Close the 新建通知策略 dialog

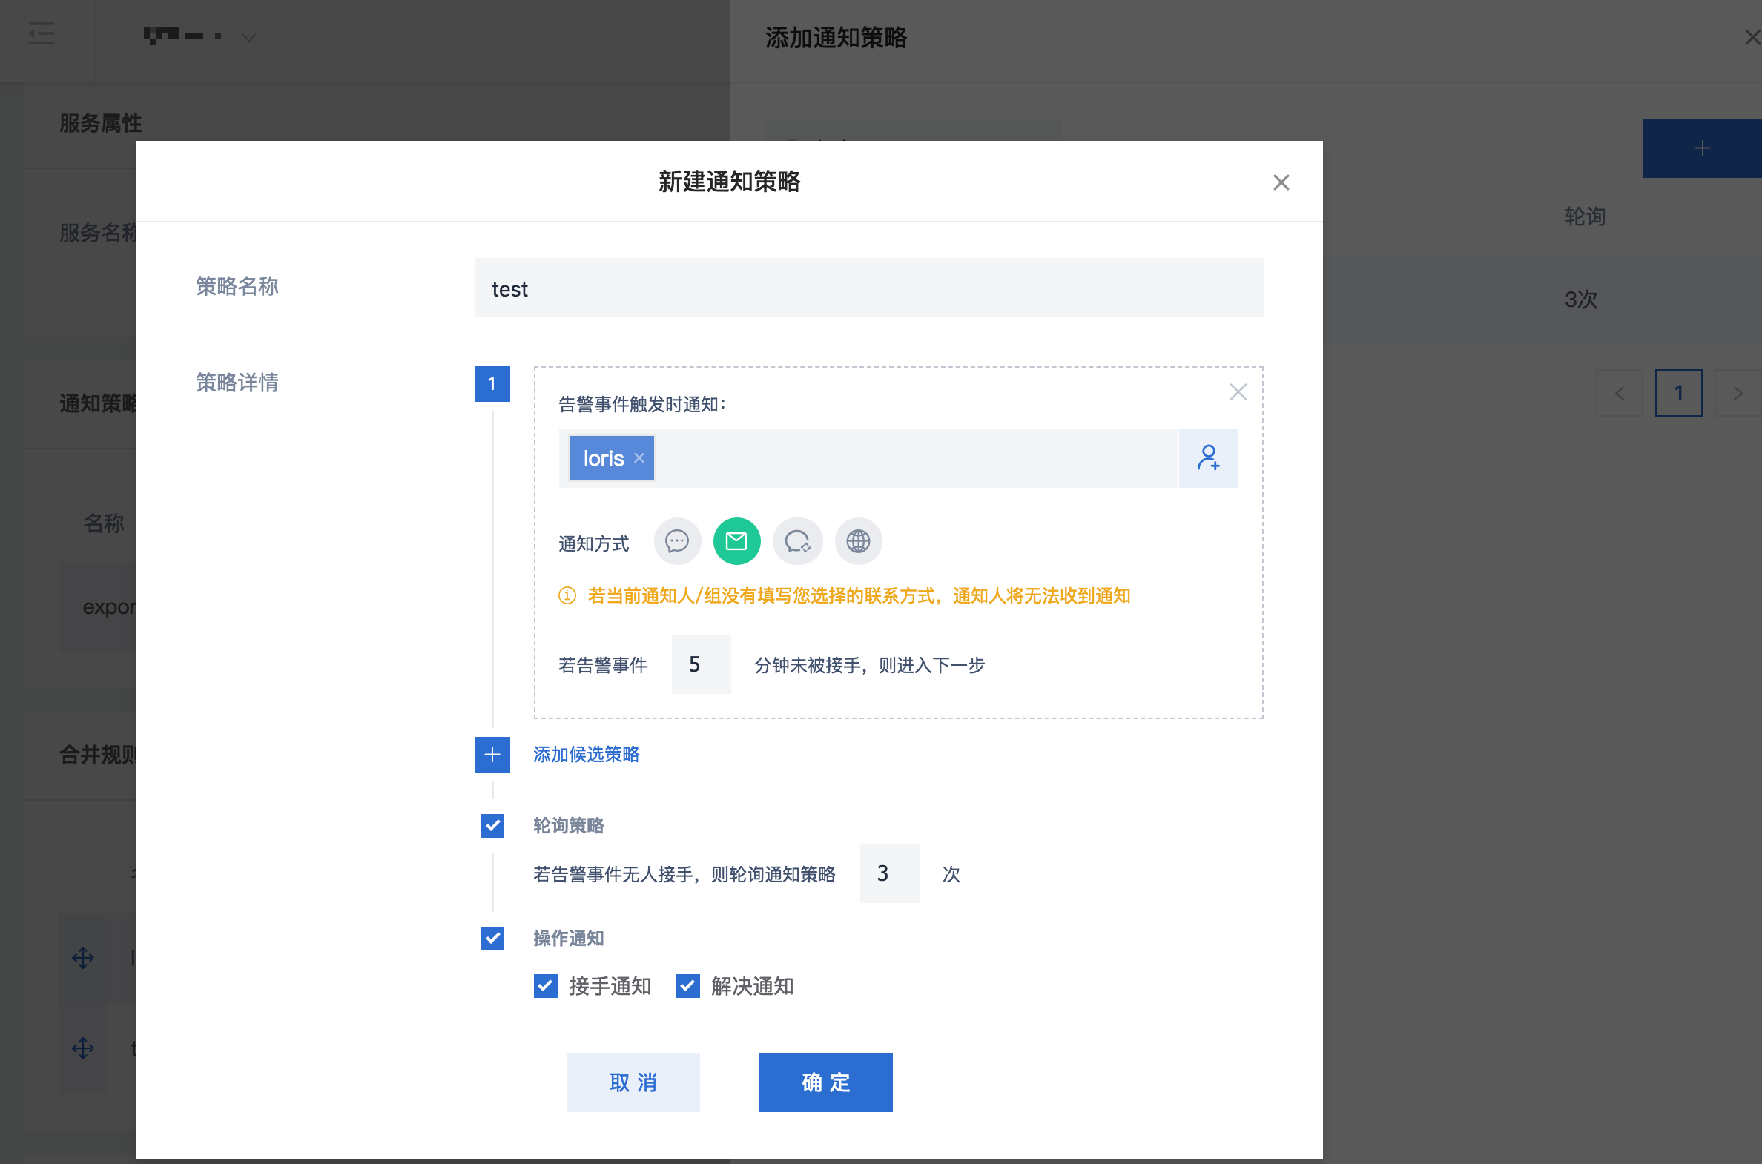[1281, 182]
